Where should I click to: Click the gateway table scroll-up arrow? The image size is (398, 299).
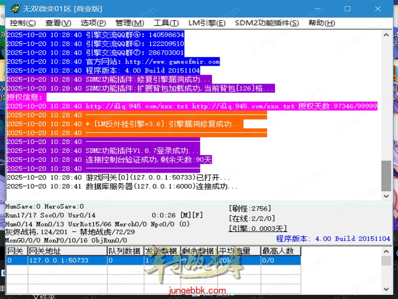tap(386, 252)
